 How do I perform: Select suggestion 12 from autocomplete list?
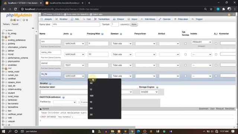click(x=104, y=89)
